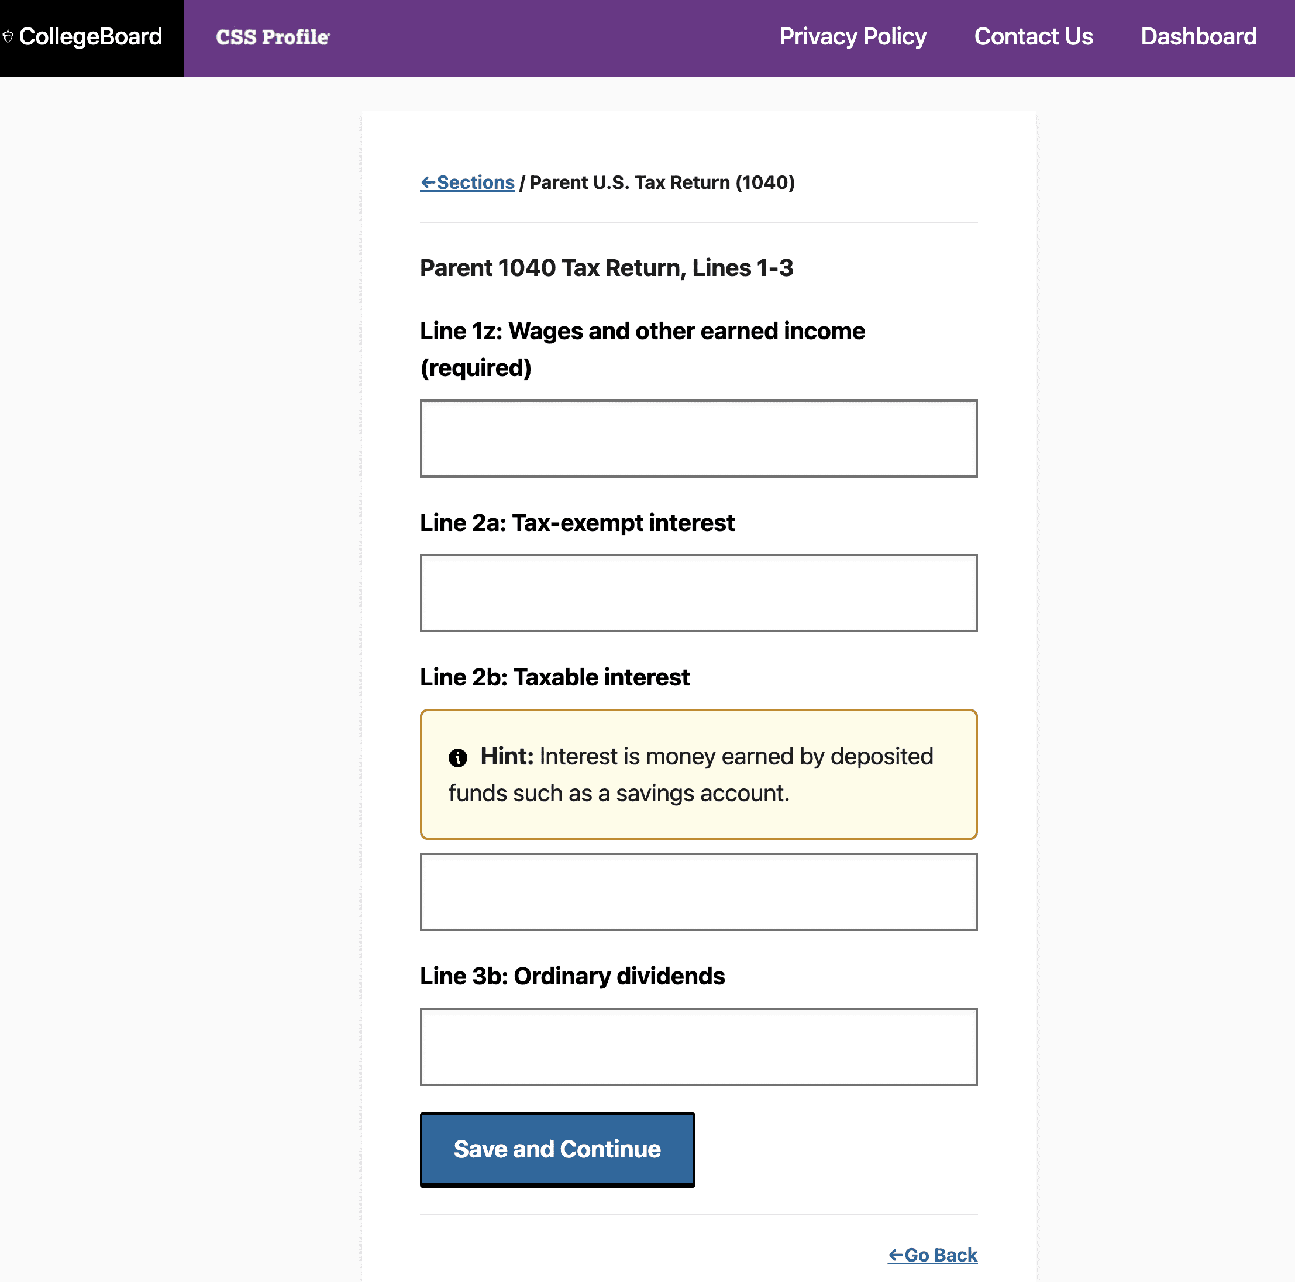Go to Contact Us
Image resolution: width=1295 pixels, height=1282 pixels.
click(1033, 36)
